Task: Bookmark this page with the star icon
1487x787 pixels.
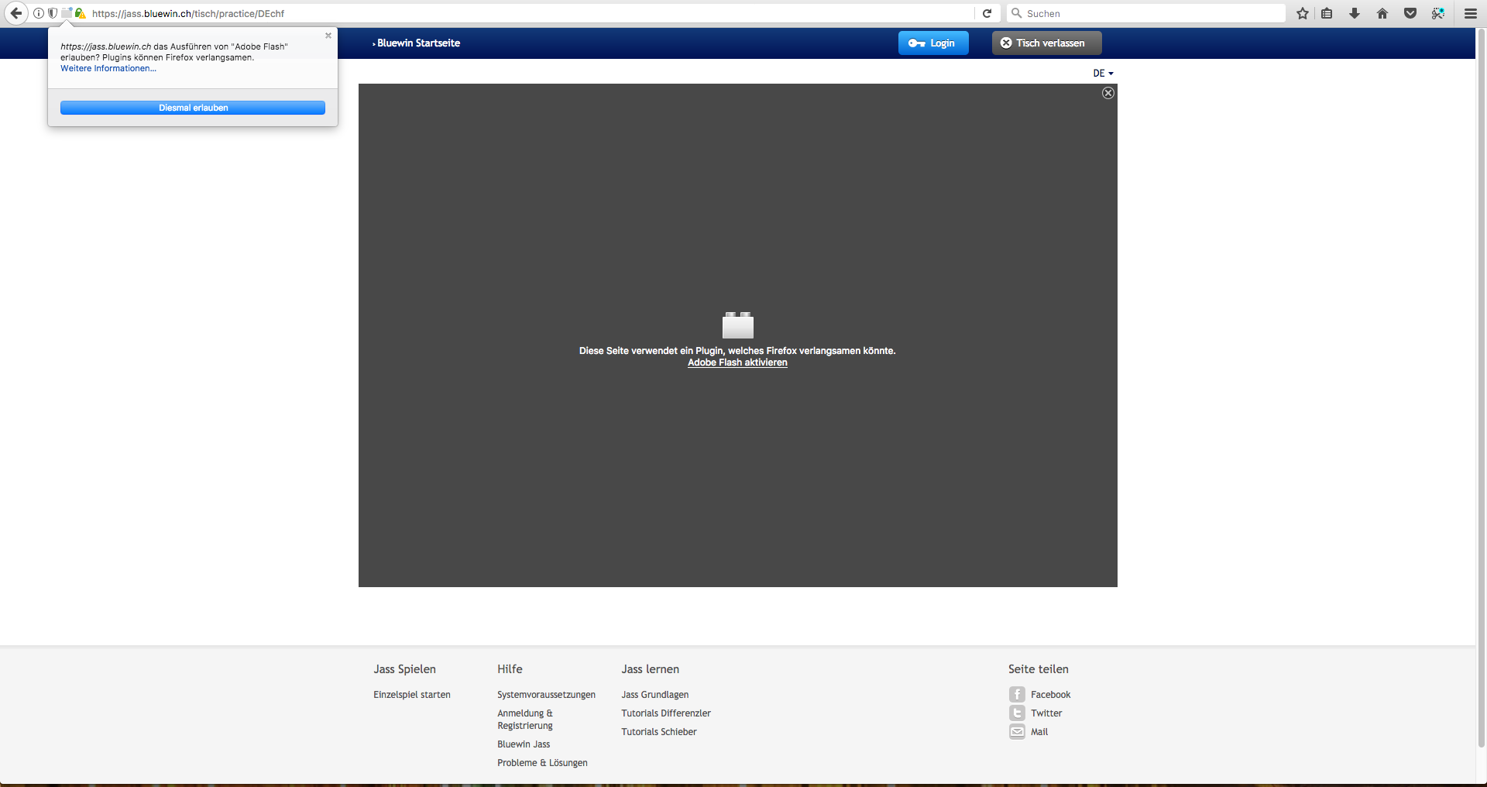Action: pos(1303,13)
